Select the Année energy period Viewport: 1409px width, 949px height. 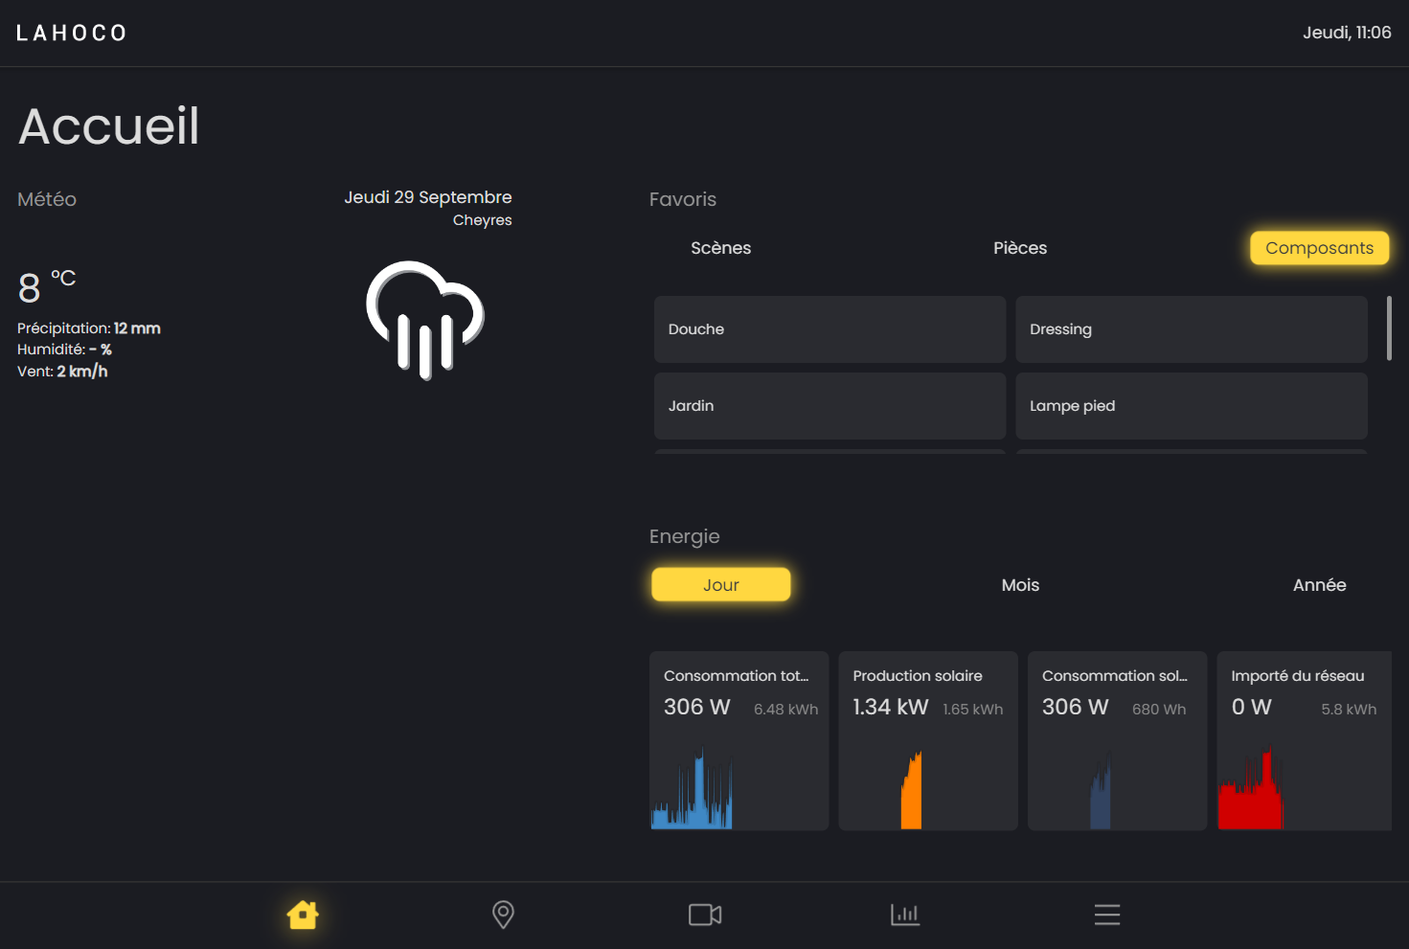point(1319,585)
